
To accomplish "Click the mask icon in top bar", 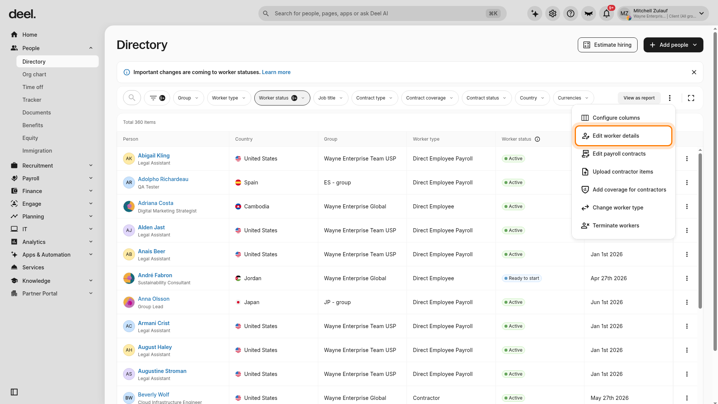I will pyautogui.click(x=589, y=13).
